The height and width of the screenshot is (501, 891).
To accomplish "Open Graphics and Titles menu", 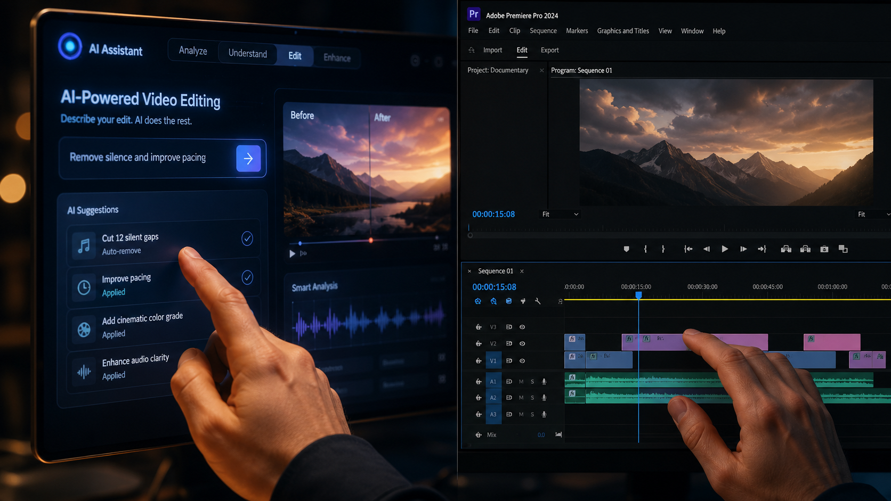I will tap(623, 31).
